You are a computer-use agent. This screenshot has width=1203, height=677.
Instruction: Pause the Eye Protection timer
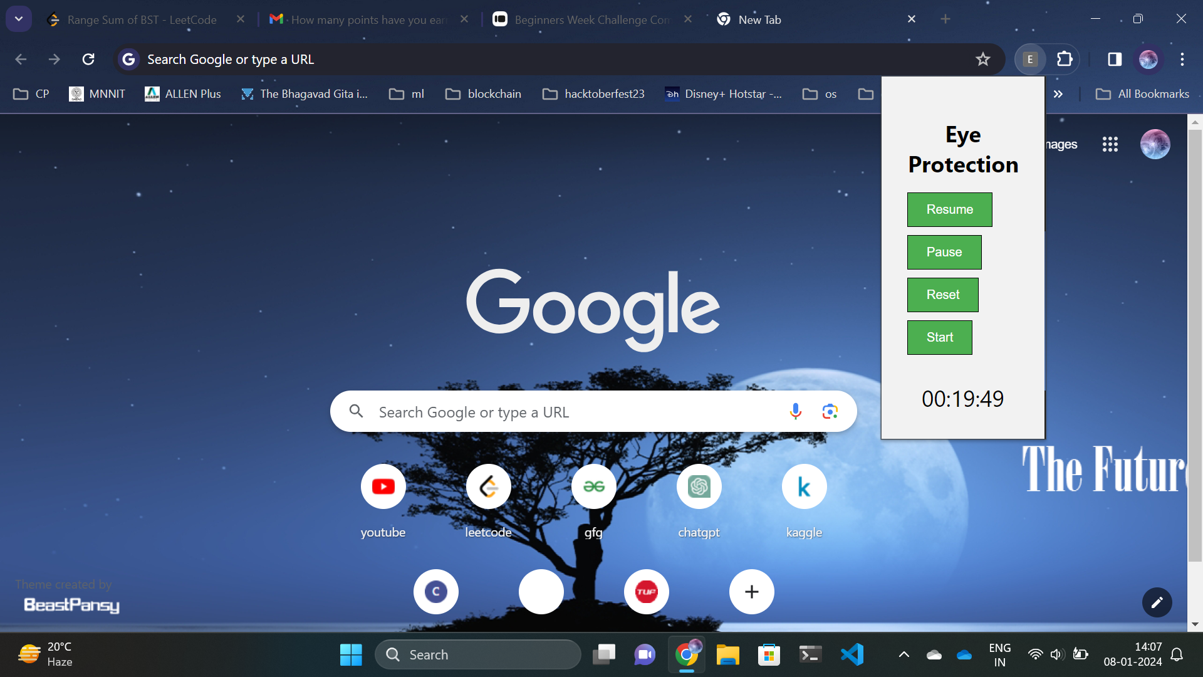pyautogui.click(x=944, y=252)
